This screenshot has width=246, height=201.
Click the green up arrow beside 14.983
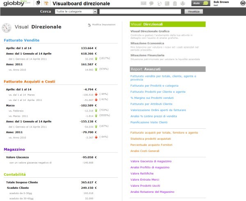96,69
